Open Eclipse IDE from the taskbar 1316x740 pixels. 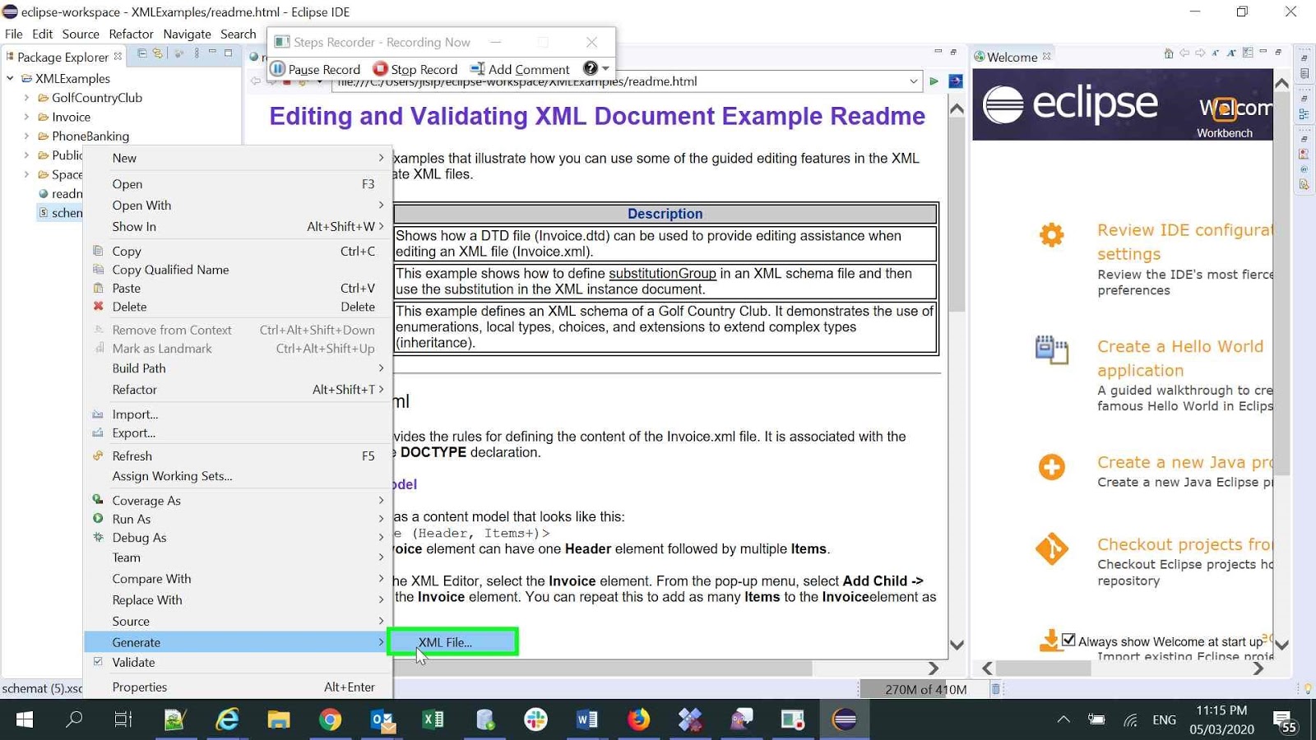click(844, 719)
